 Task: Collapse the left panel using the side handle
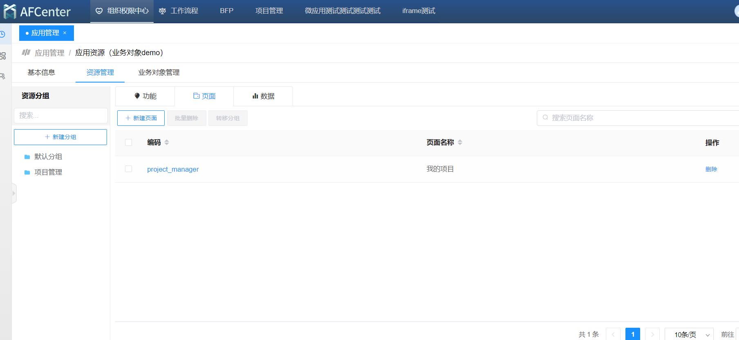[14, 193]
